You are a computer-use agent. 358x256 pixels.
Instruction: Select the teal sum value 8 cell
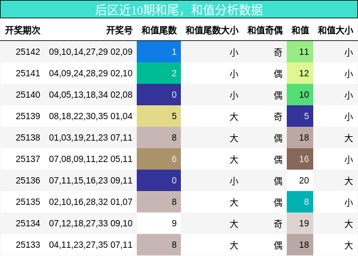pos(300,202)
